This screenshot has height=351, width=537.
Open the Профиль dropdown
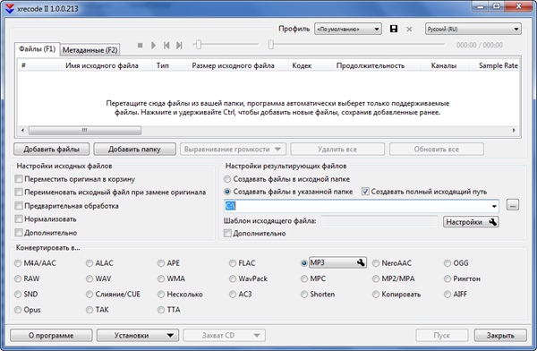pyautogui.click(x=348, y=30)
